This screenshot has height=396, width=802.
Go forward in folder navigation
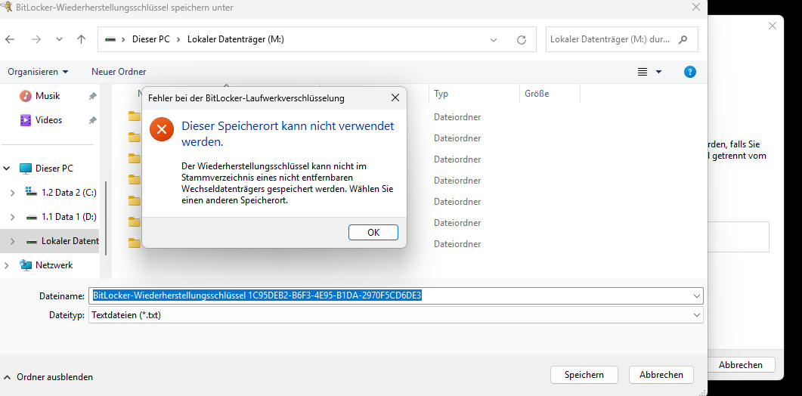pos(36,39)
